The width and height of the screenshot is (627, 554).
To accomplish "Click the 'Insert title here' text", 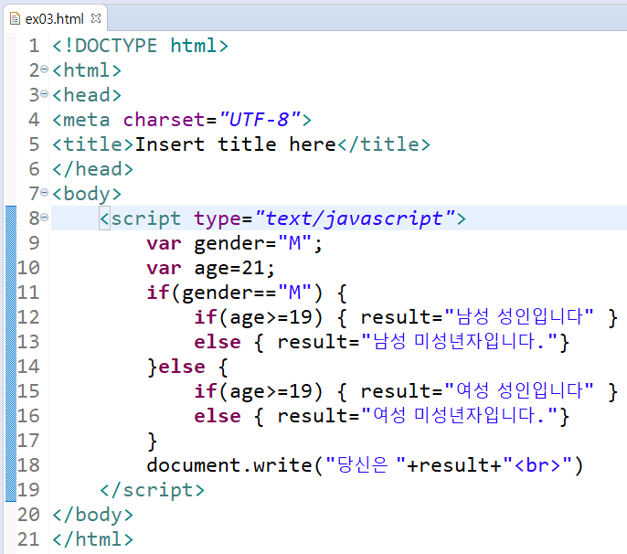I will (x=236, y=144).
